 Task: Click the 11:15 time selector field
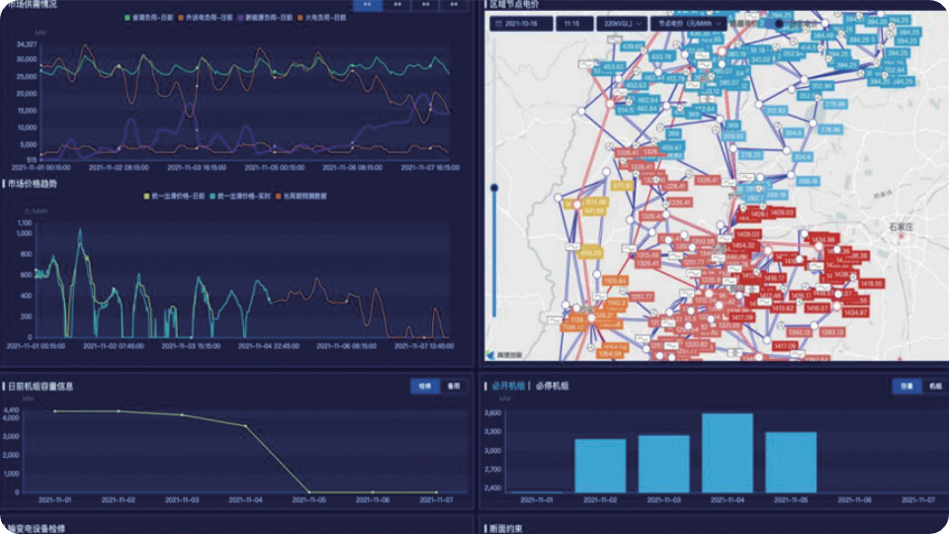[573, 22]
